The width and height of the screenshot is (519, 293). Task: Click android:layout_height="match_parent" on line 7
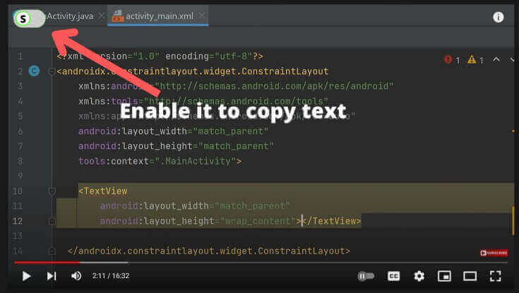pos(176,146)
